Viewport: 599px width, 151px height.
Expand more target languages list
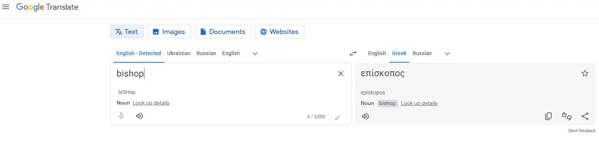pyautogui.click(x=447, y=54)
